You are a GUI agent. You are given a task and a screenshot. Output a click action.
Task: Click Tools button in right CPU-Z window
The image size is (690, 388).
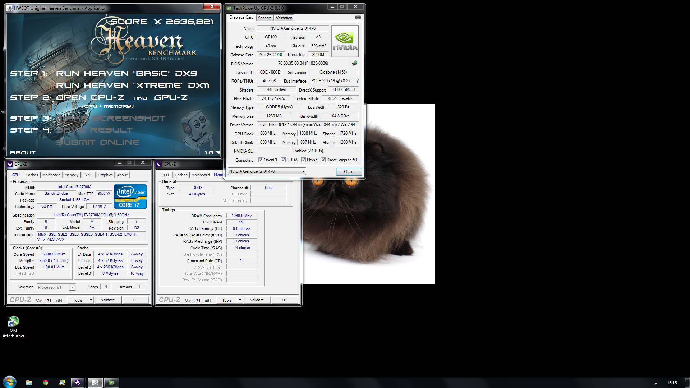tap(227, 300)
